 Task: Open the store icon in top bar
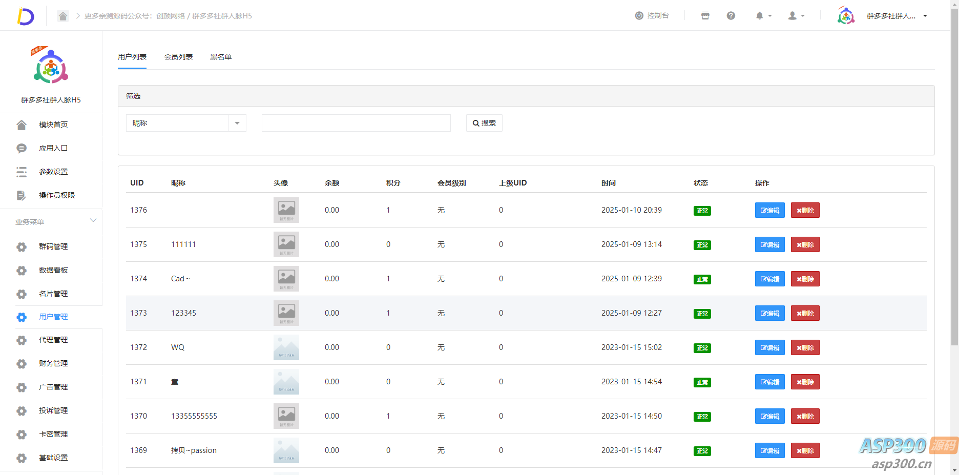[705, 16]
